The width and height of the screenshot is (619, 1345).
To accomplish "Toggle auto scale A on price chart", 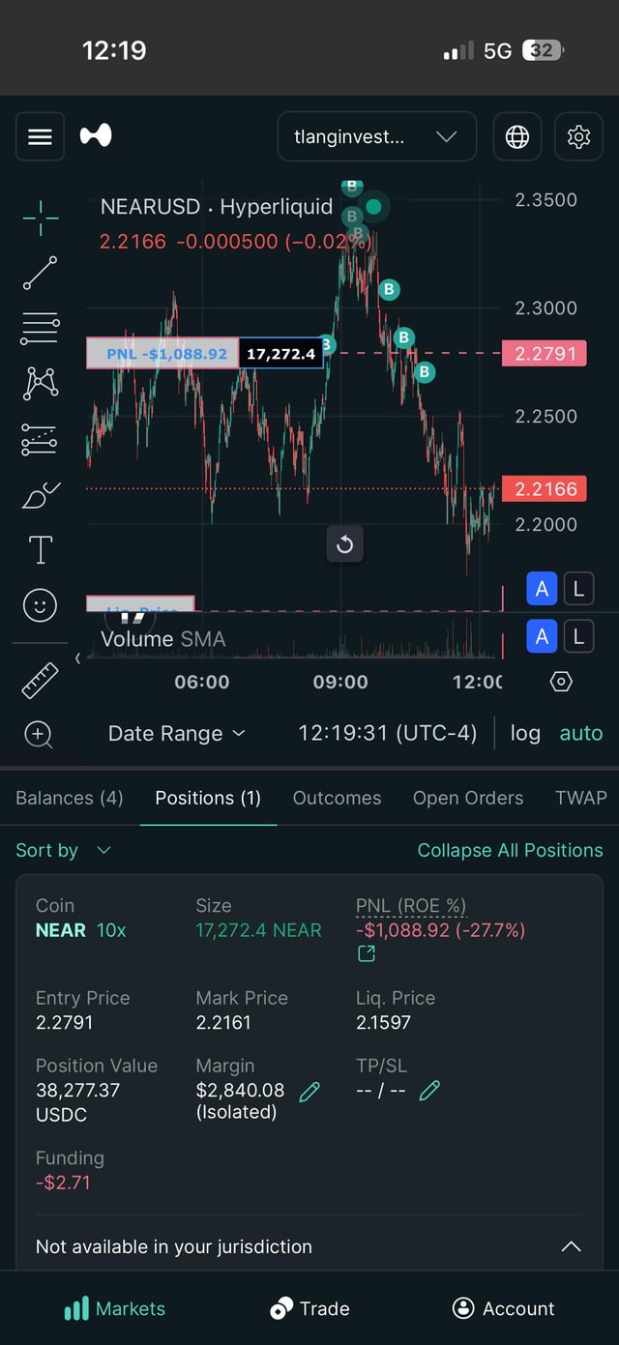I will point(542,588).
